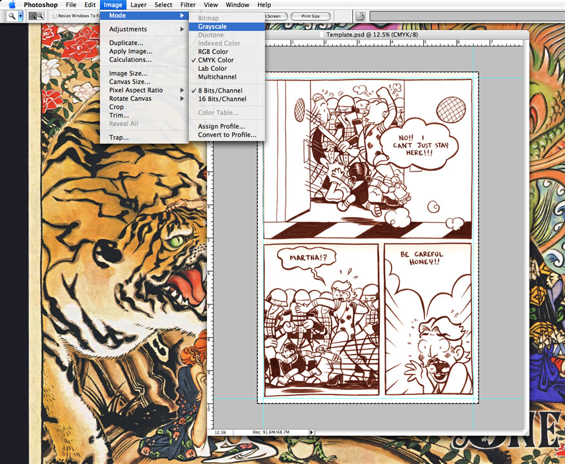Image resolution: width=565 pixels, height=464 pixels.
Task: Open the Select menu
Action: tap(163, 5)
